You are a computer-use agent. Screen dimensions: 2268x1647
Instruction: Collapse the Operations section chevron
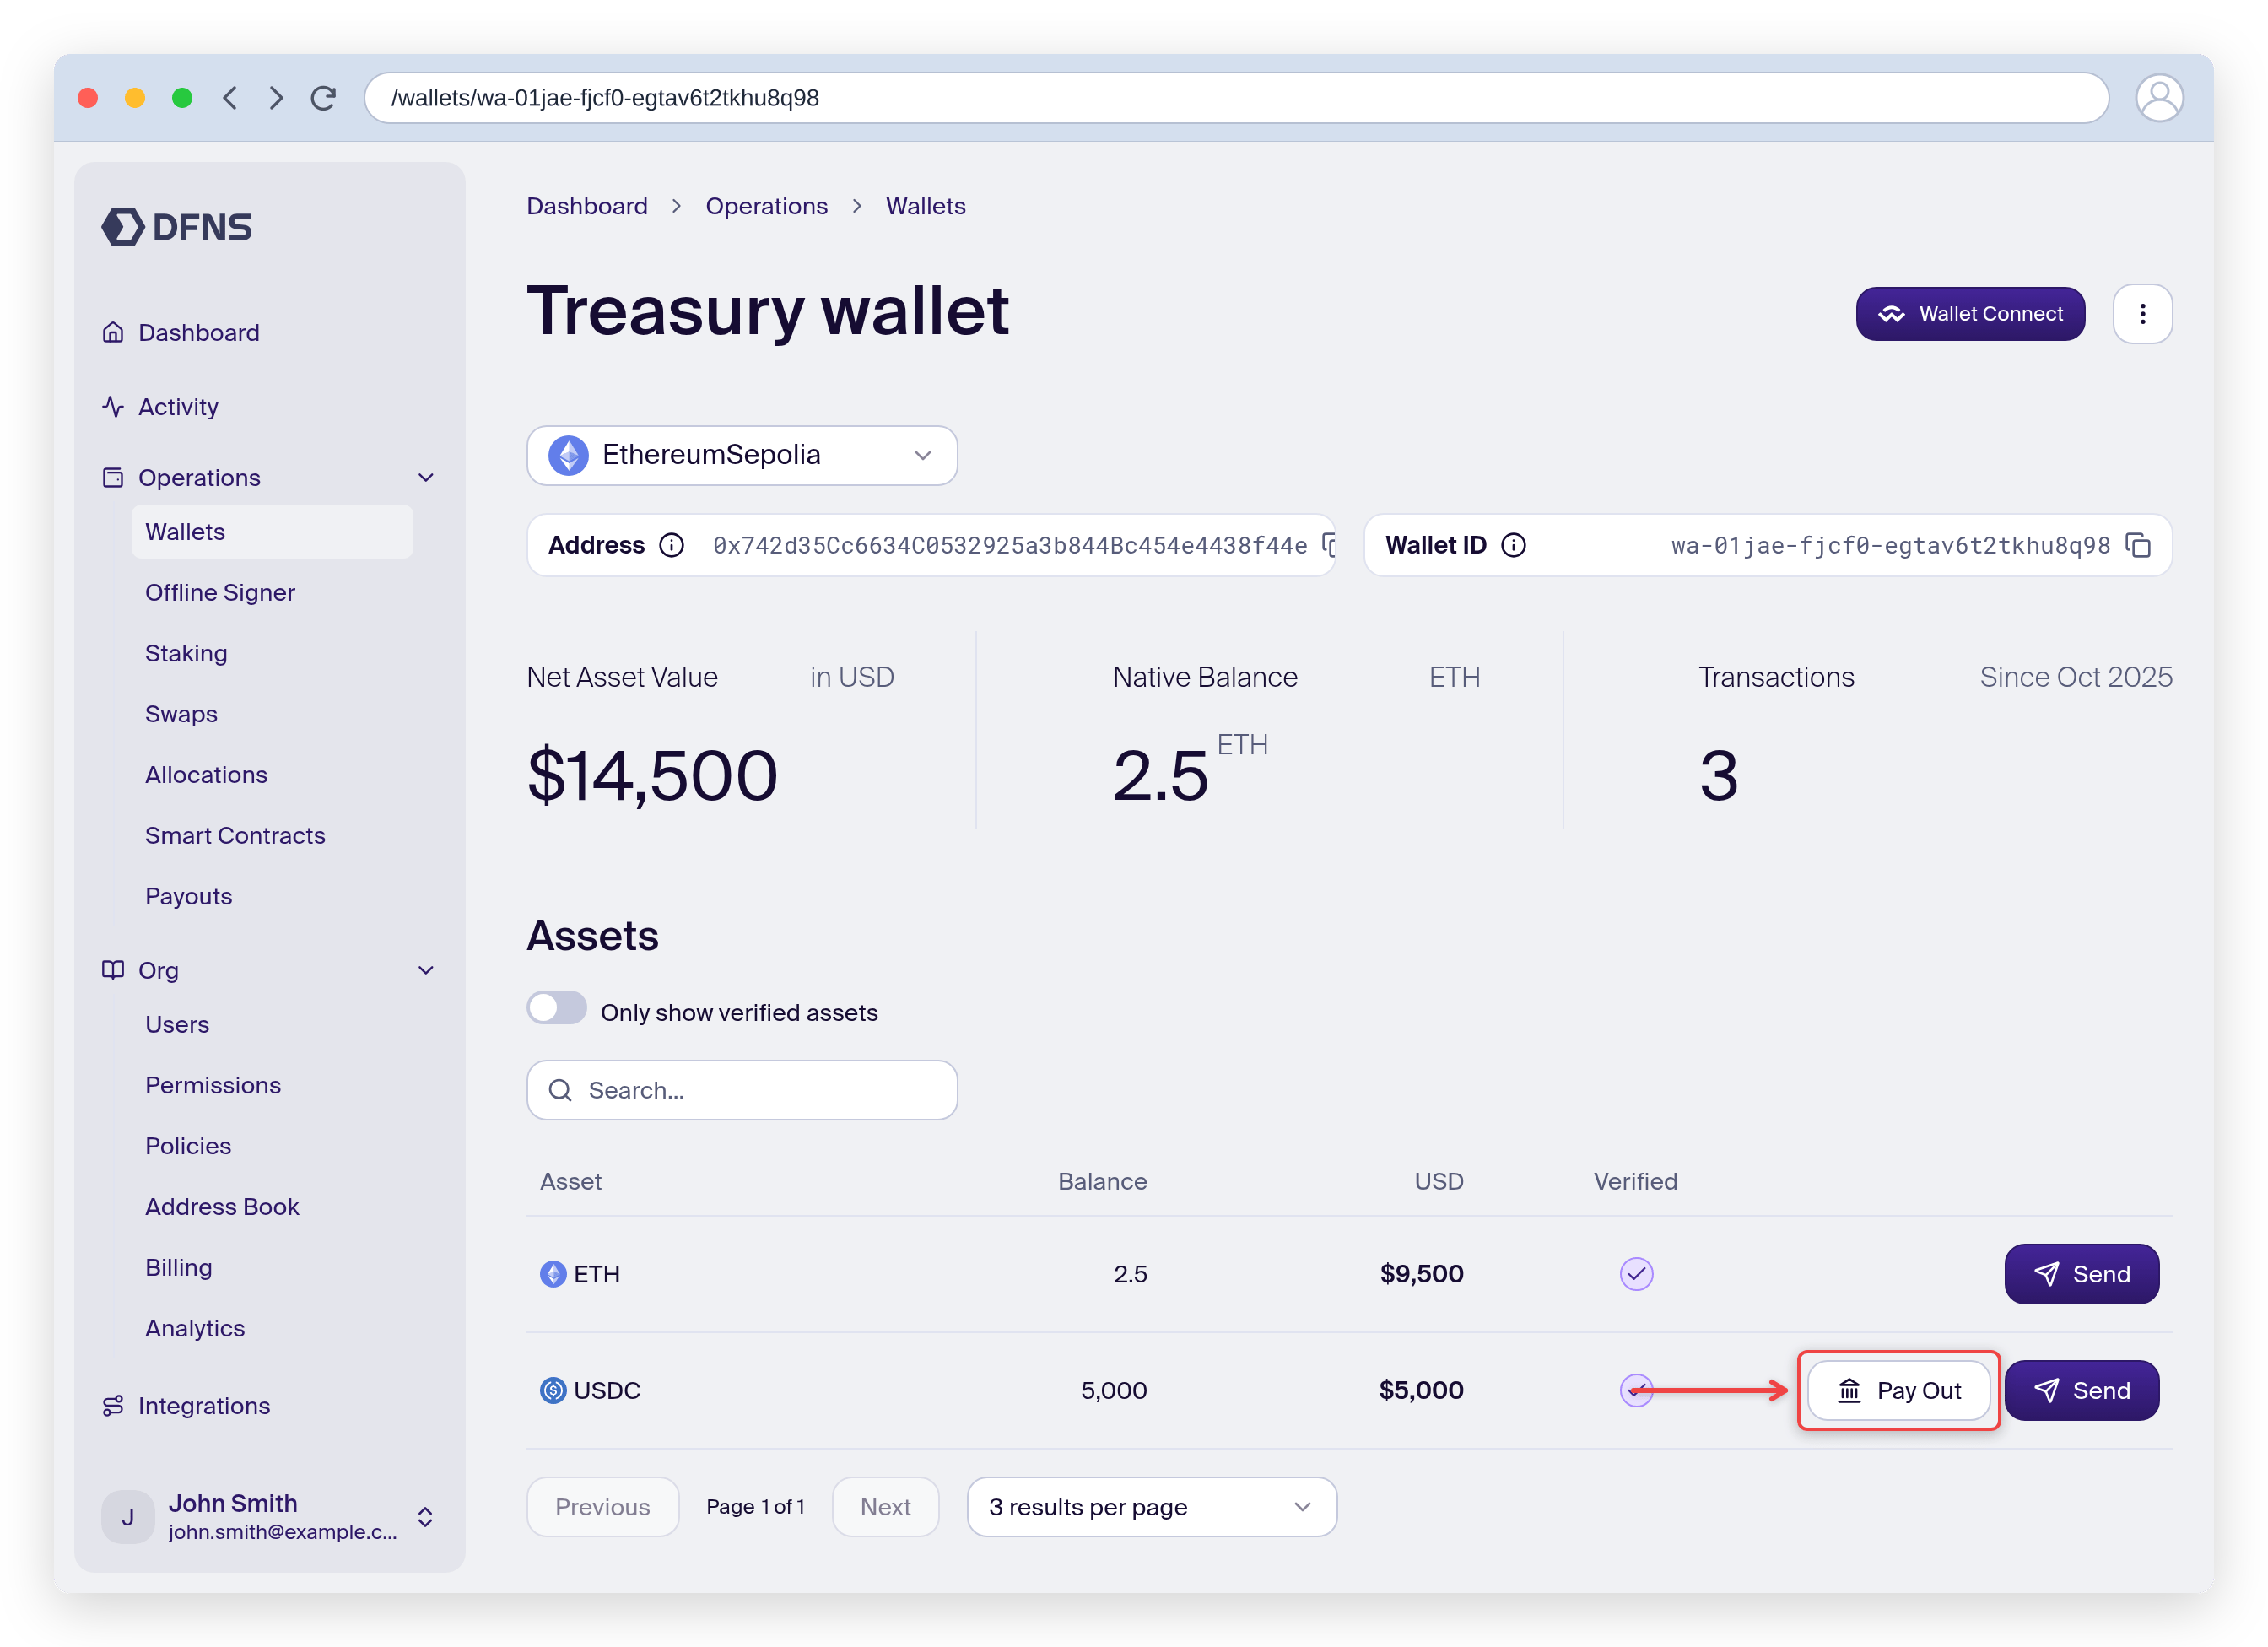426,478
